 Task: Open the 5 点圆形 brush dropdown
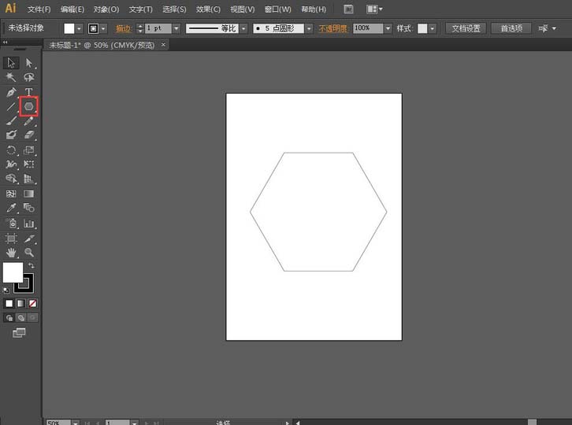(308, 28)
